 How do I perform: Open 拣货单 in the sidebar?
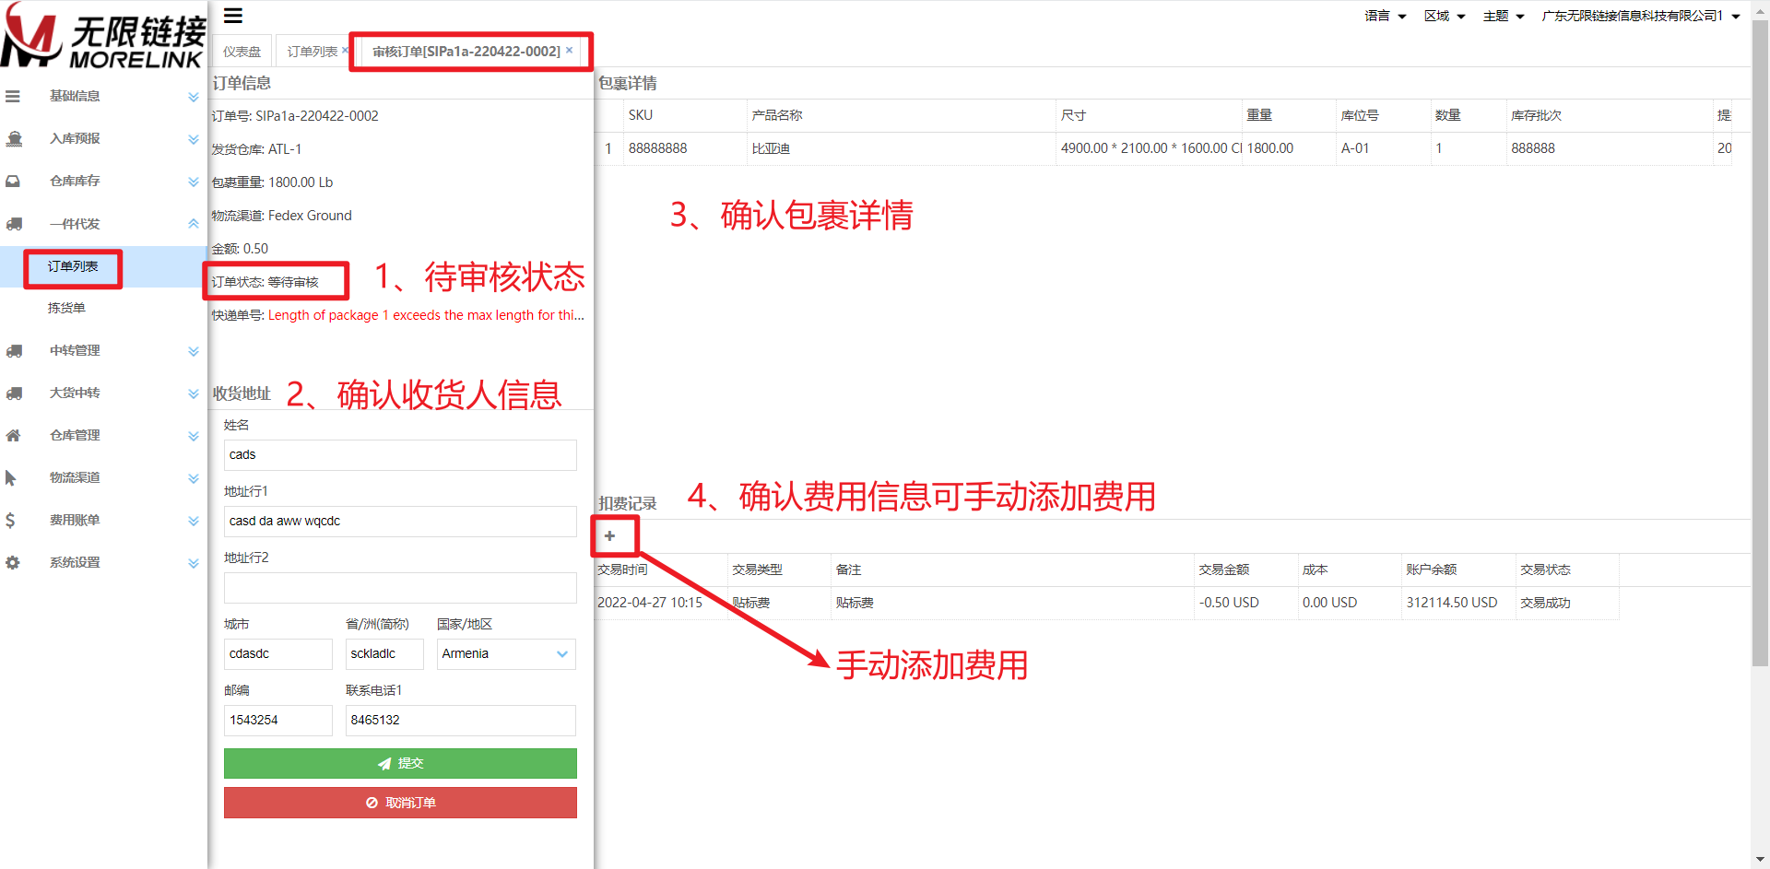click(x=66, y=308)
